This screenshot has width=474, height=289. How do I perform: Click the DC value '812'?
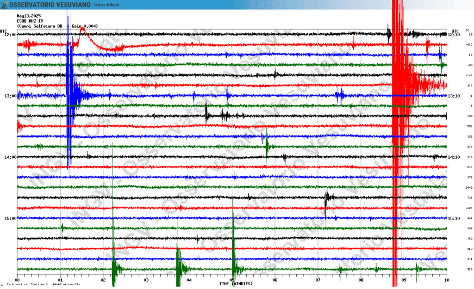click(x=470, y=249)
